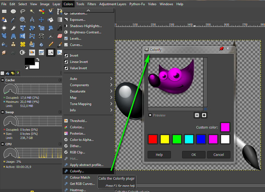Select the Move tool
This screenshot has height=192, width=265.
point(41,19)
